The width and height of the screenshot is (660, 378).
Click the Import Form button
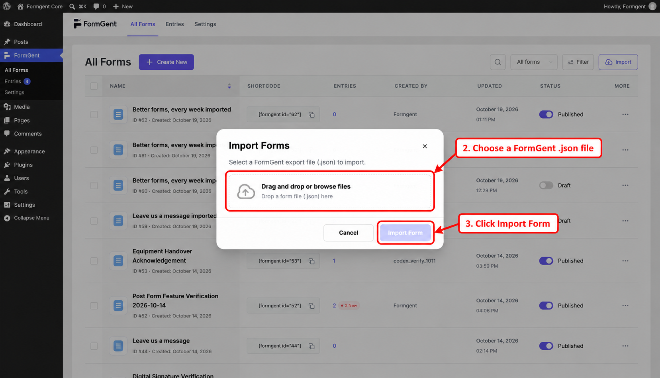click(x=405, y=233)
